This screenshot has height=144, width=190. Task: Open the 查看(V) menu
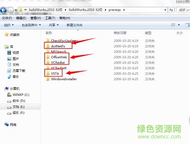click(36, 18)
